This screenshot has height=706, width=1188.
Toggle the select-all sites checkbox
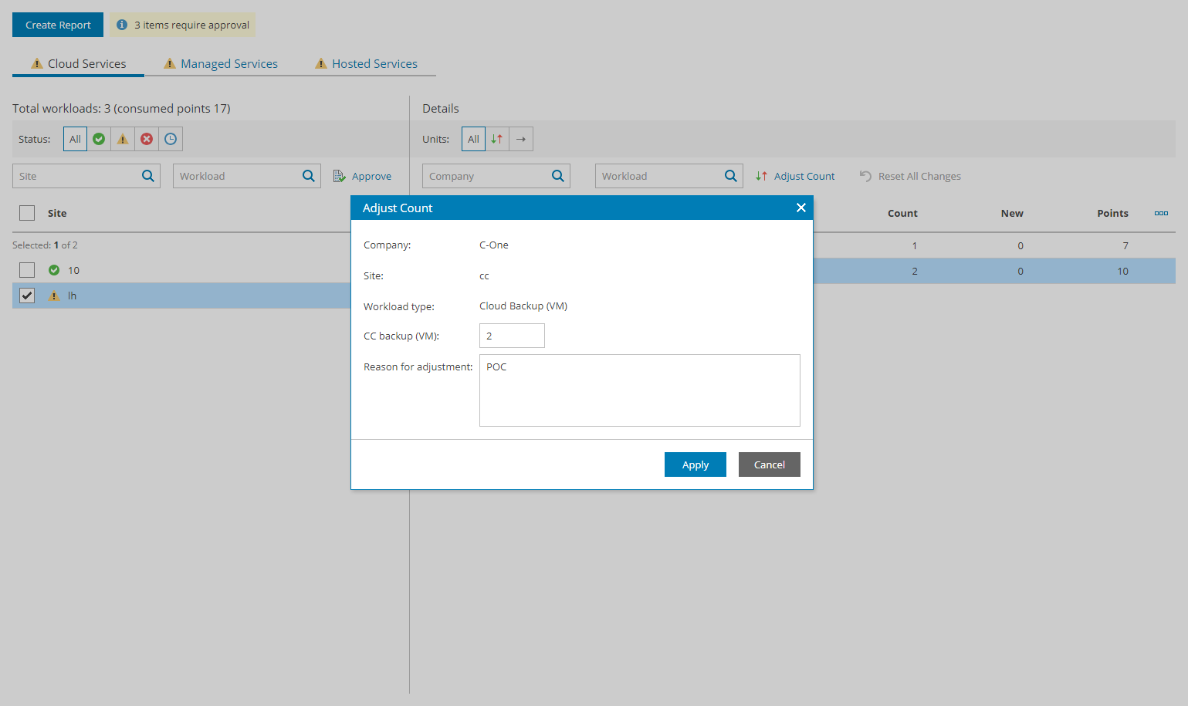[x=27, y=213]
